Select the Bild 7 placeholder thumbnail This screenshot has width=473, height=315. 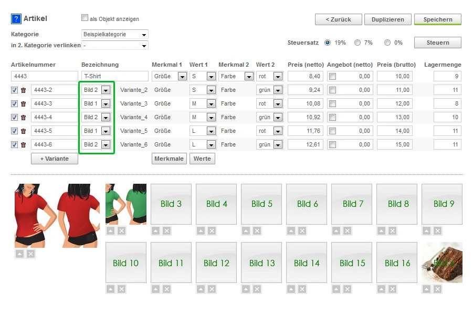pos(352,204)
